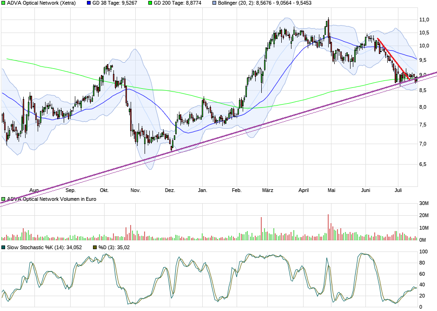Click the 'Jan.' month label on time axis
437x311 pixels.
(203, 190)
